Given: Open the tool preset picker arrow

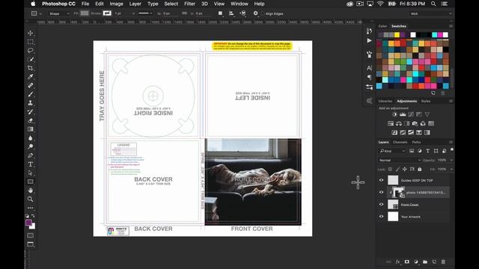Looking at the screenshot, I should tap(40, 13).
